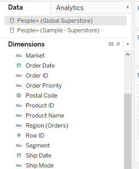Select the Ship Date field
The width and height of the screenshot is (139, 169).
[x=38, y=156]
